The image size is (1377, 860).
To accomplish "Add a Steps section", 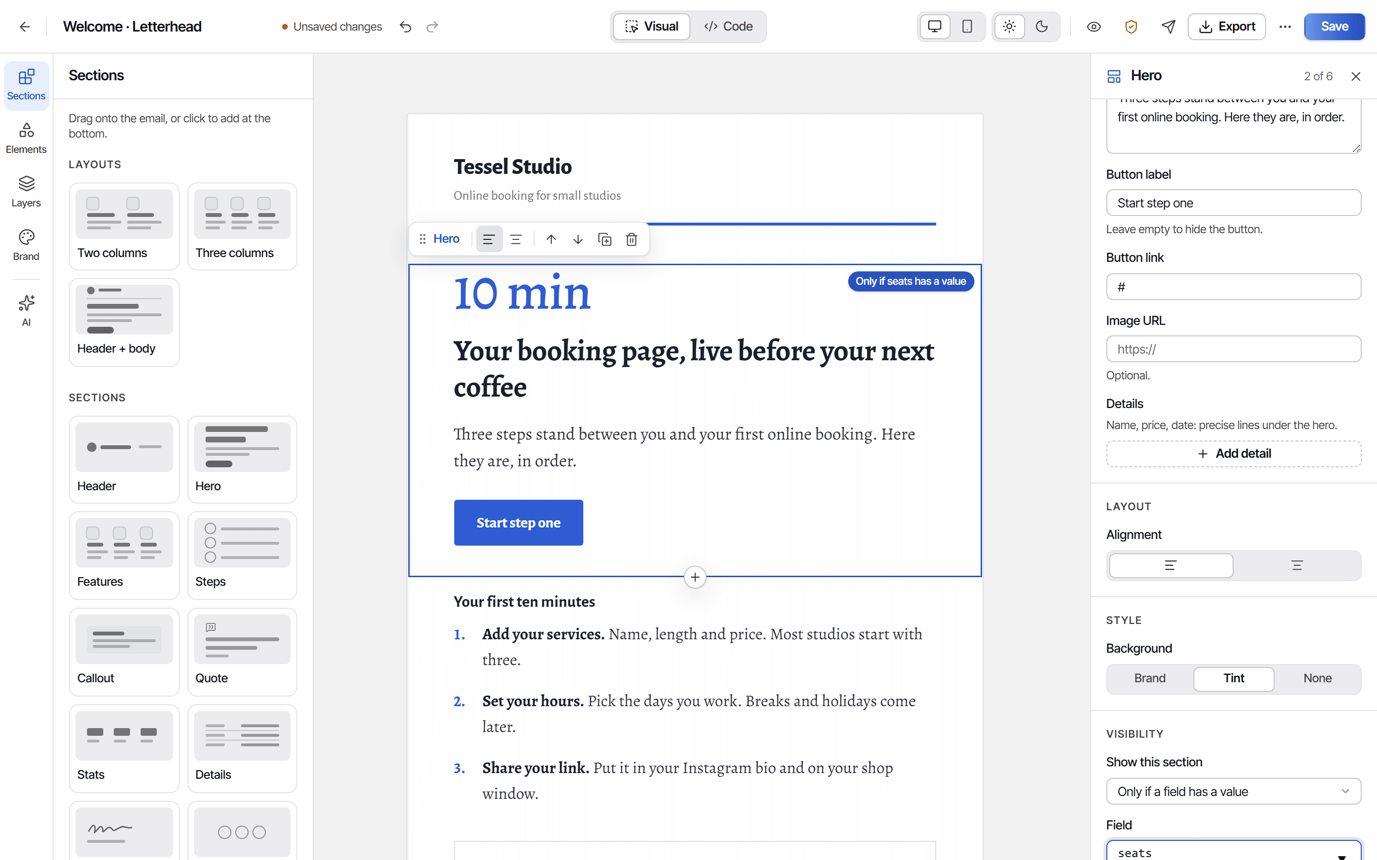I will 242,555.
